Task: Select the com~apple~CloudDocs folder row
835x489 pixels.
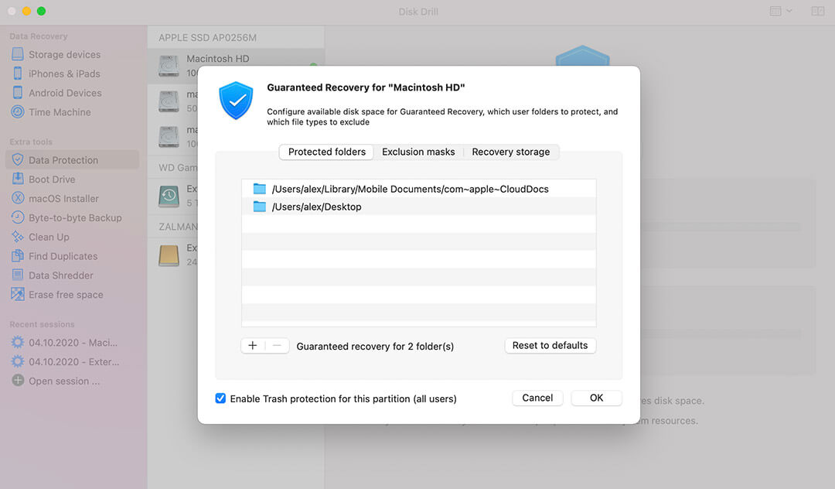Action: 418,189
